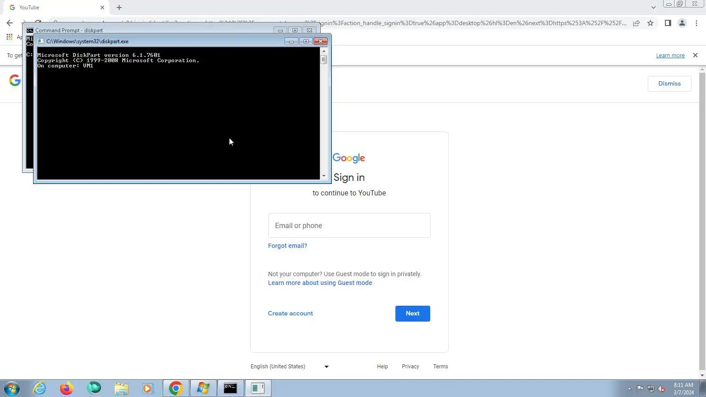Share this page from the address bar
The image size is (706, 397).
coord(636,23)
